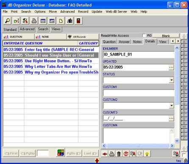The image size is (189, 164).
Task: Click the magnifying glass search toolbar icon
Action: (7, 21)
